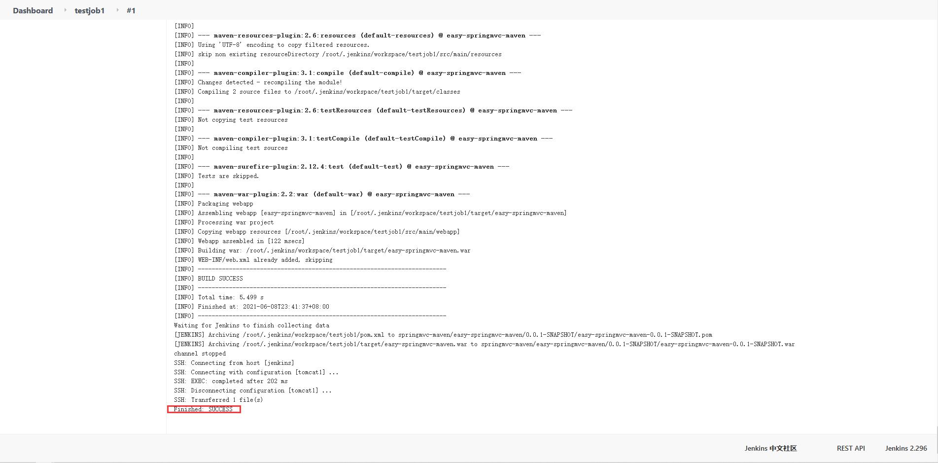The height and width of the screenshot is (463, 938).
Task: Select the 'Processing war project' log line
Action: pyautogui.click(x=224, y=222)
